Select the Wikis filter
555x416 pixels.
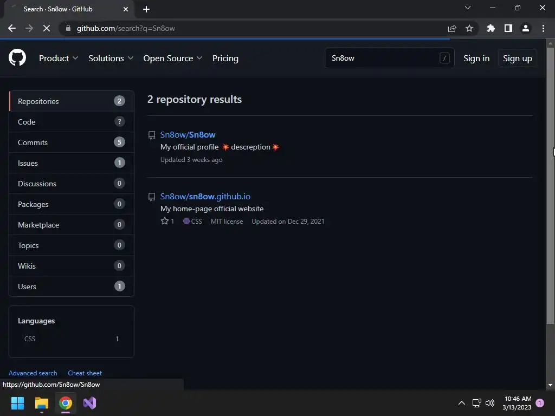click(x=72, y=265)
